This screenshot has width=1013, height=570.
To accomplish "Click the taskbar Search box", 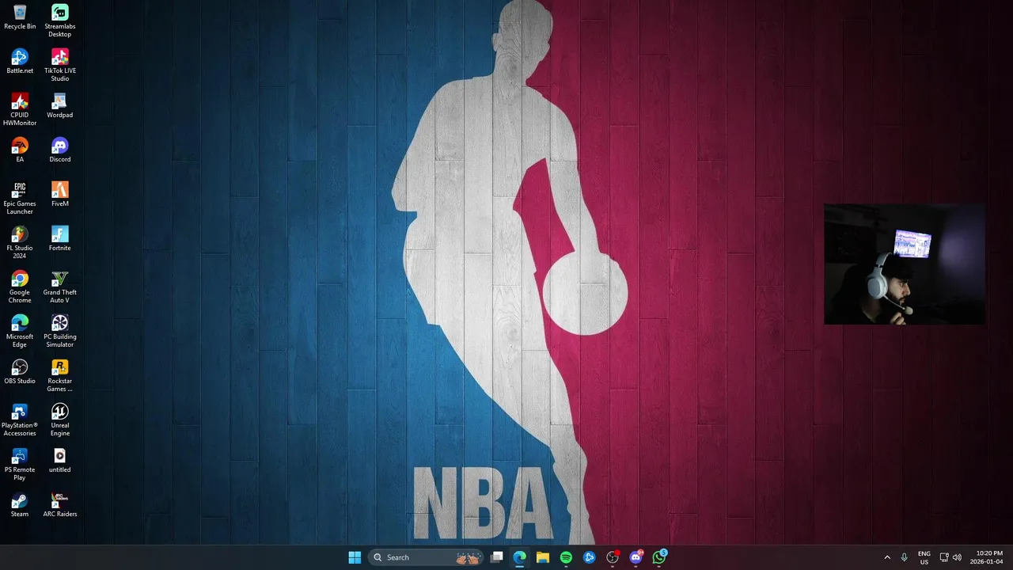I will 427,557.
